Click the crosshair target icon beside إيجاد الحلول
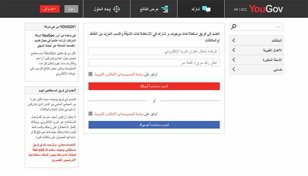The height and width of the screenshot is (176, 308). (x=117, y=9)
